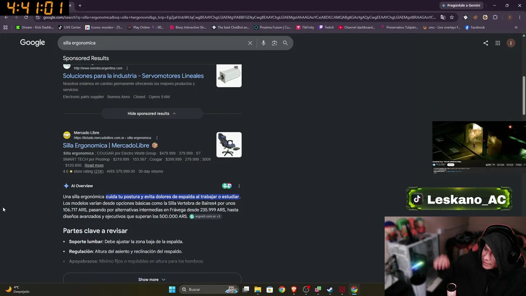
Task: Click the translate page icon in address bar
Action: click(x=443, y=17)
